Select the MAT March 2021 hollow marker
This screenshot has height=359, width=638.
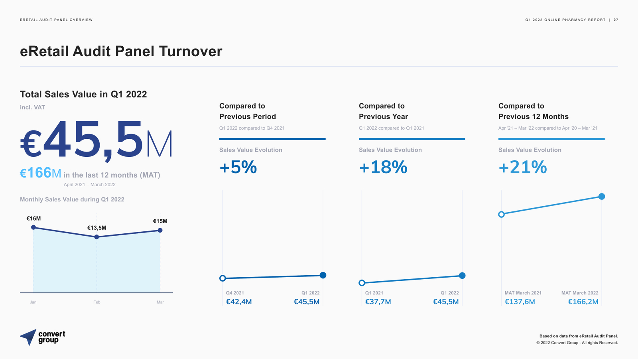click(502, 214)
